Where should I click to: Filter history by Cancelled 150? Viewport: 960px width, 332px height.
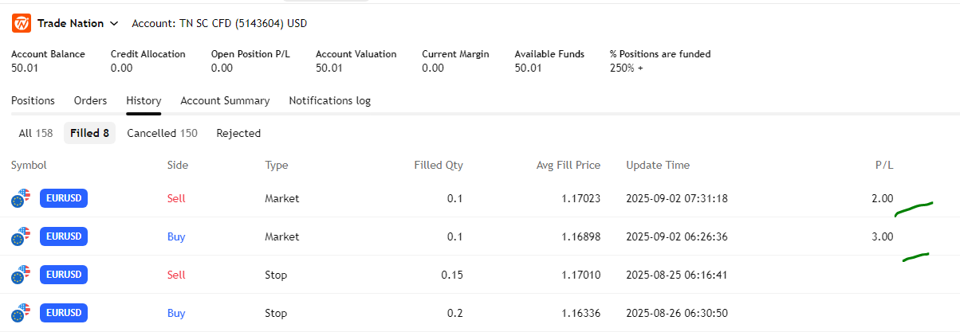[x=162, y=133]
